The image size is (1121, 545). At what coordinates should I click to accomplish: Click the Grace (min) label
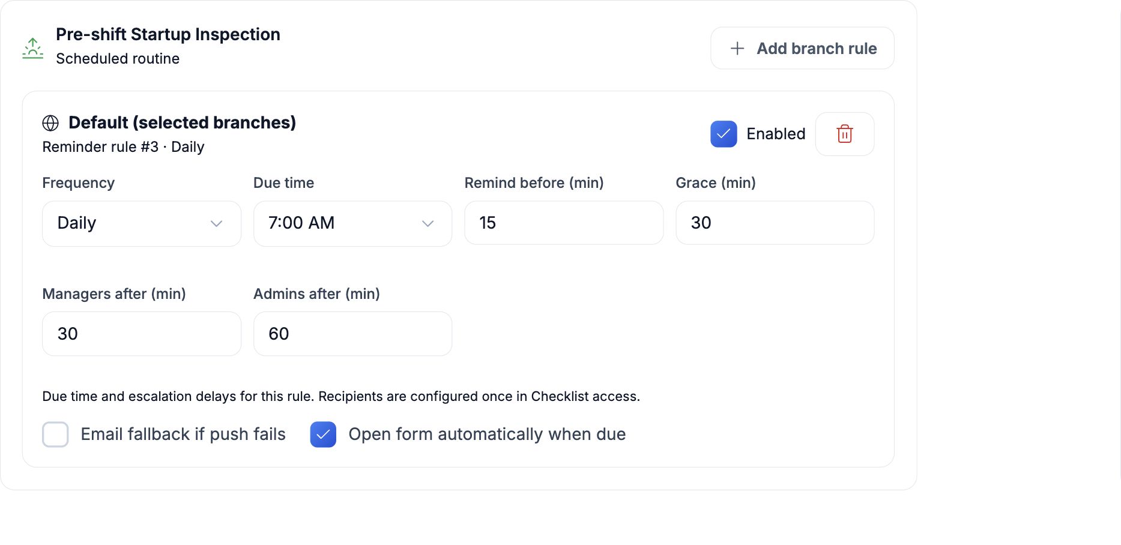point(716,183)
